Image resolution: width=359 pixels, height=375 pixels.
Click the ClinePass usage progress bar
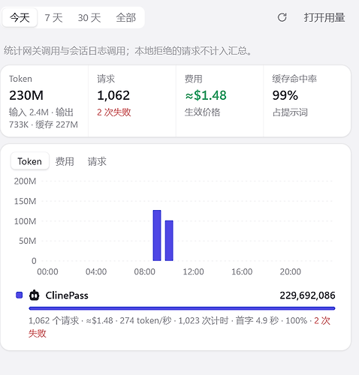182,308
